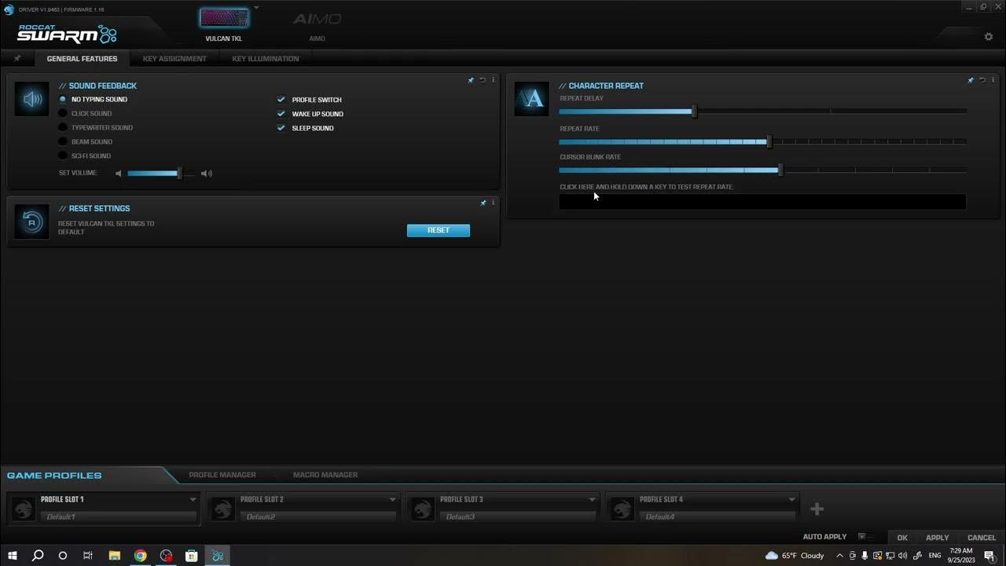
Task: Expand Profile Slot 1 dropdown
Action: coord(193,500)
